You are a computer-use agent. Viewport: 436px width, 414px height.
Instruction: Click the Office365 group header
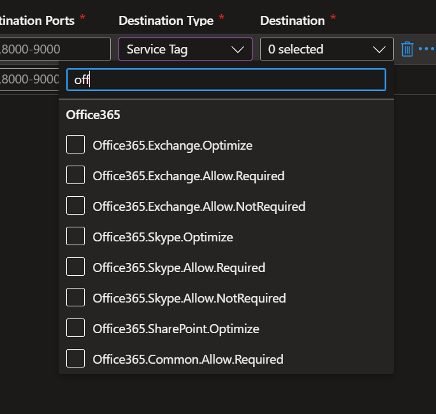click(x=93, y=115)
